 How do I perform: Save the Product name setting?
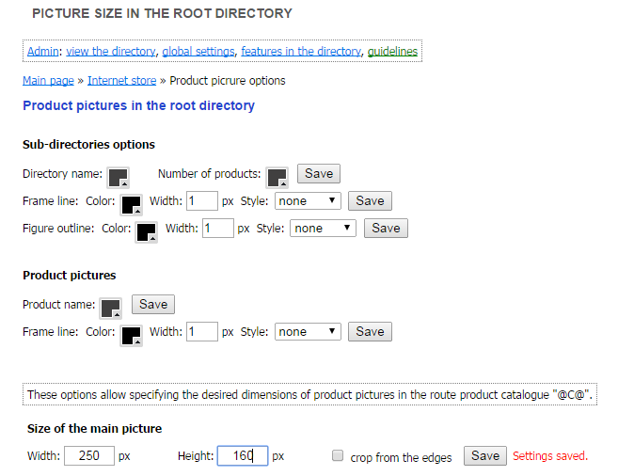point(153,304)
